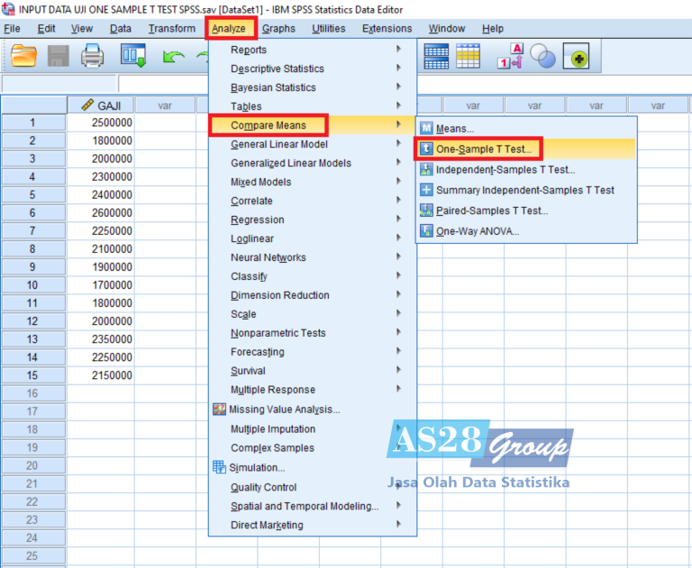Screen dimensions: 692x568
Task: Click the green Undo arrow icon
Action: tap(173, 58)
